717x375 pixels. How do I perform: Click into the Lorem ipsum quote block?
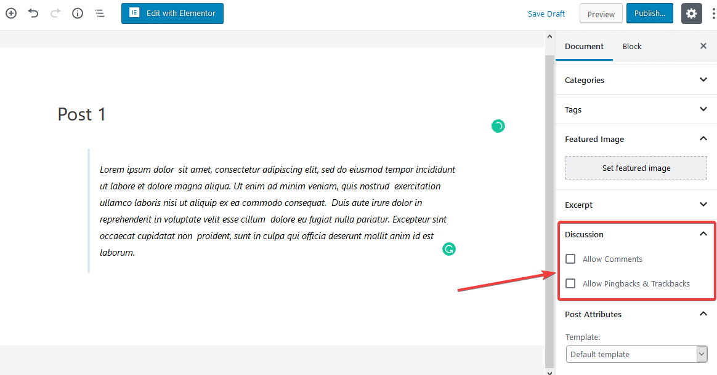tap(278, 211)
